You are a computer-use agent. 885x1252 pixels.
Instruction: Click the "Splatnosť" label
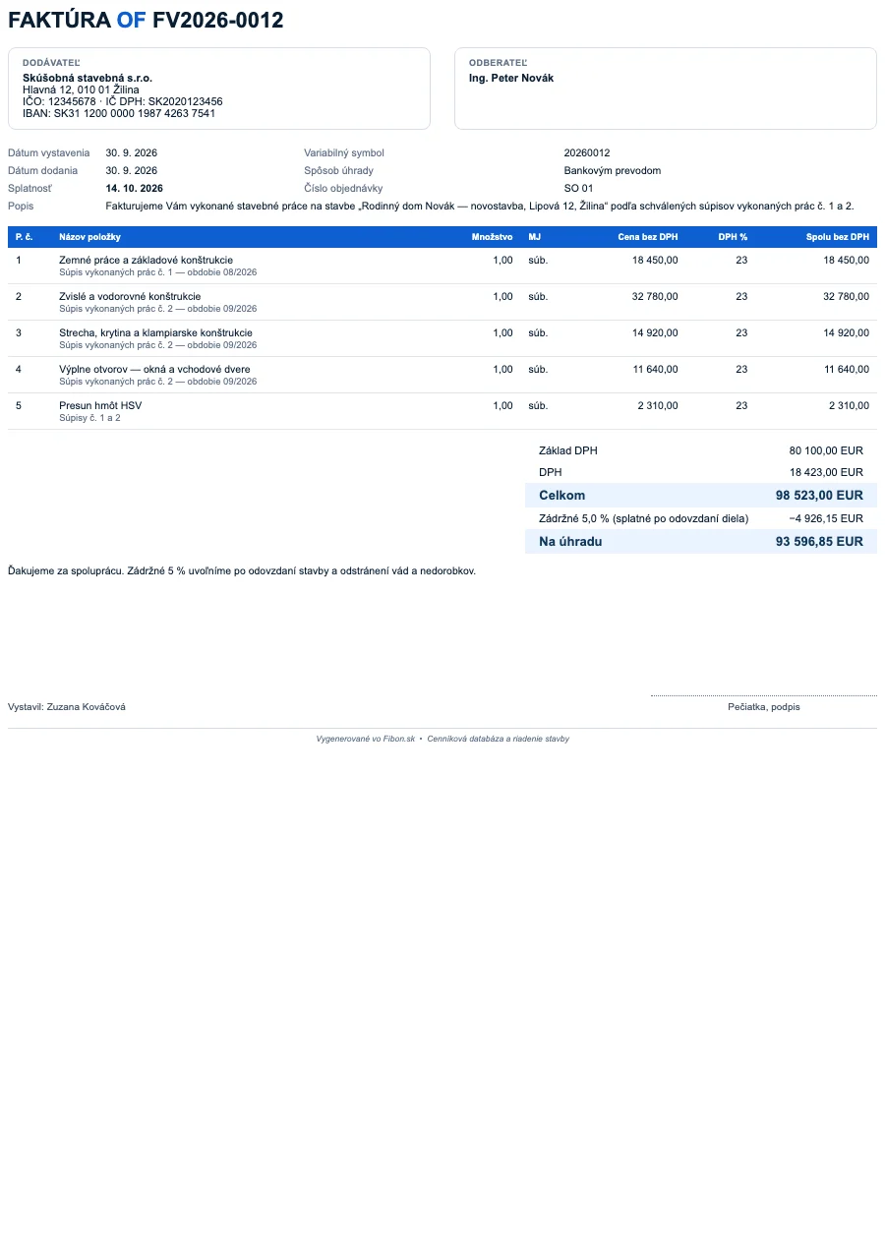tap(29, 189)
